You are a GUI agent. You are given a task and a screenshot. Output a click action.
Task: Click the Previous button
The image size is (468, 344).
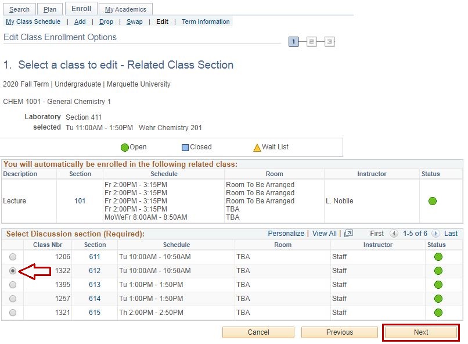pos(339,332)
